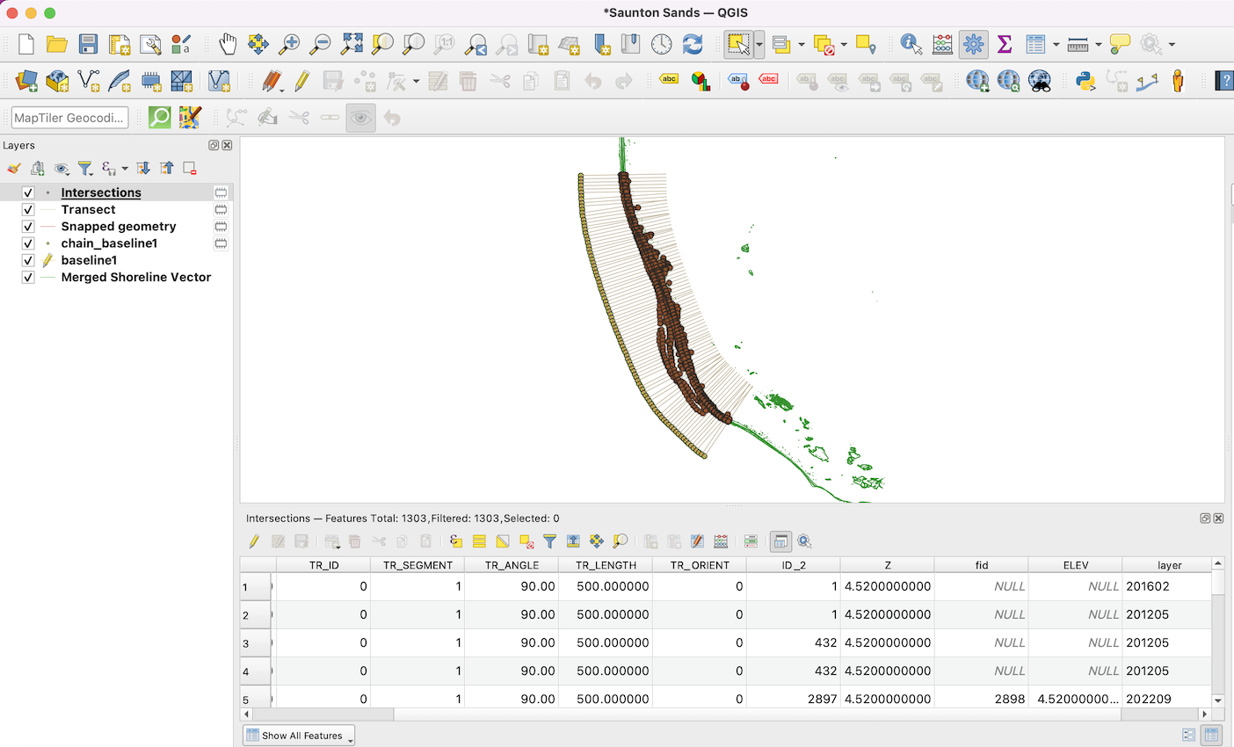This screenshot has height=747, width=1234.
Task: Toggle visibility of Merged Shoreline Vector layer
Action: 28,278
